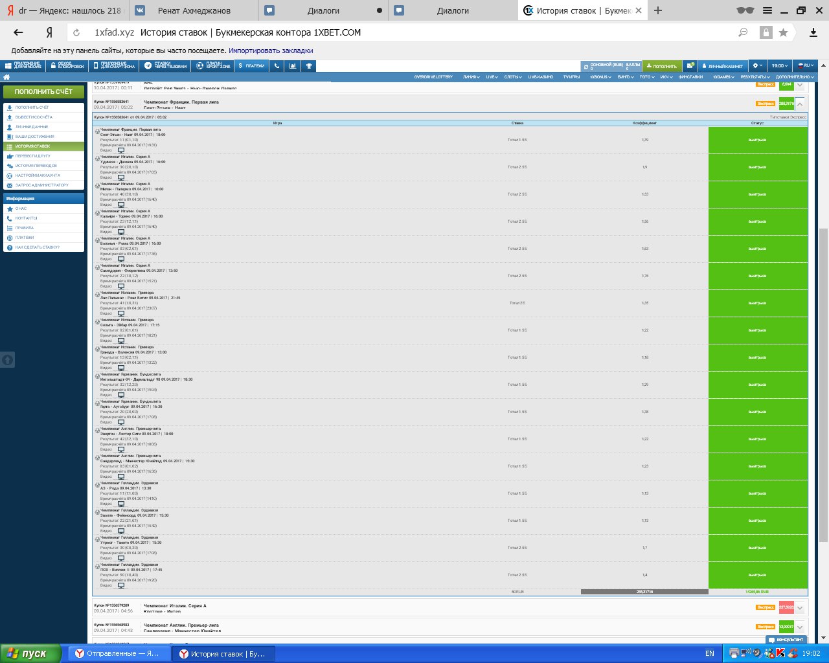Screen dimensions: 829x663
Task: Open video icon for Милан - Палермо match
Action: 121,205
